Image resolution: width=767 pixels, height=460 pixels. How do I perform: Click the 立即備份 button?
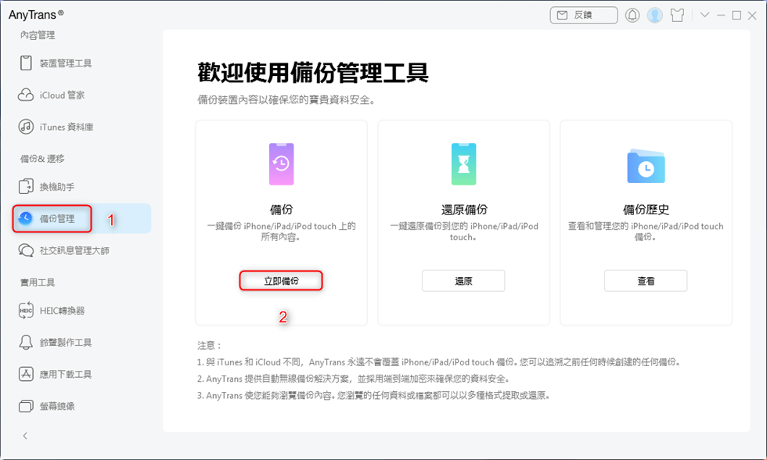point(281,281)
